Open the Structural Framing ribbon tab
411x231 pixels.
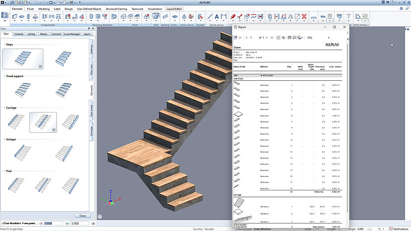tap(115, 9)
